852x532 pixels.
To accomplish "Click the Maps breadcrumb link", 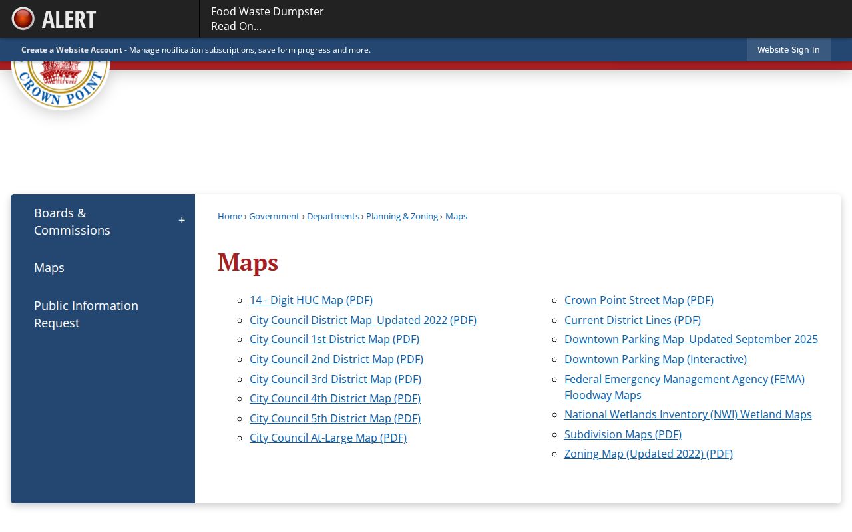I will tap(456, 216).
